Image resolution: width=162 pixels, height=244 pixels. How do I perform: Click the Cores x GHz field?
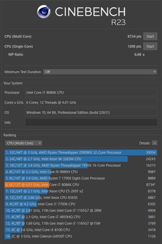click(91, 102)
